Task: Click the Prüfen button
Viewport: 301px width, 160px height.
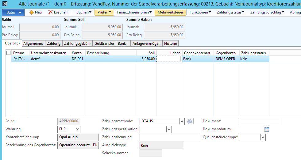Action: pyautogui.click(x=104, y=12)
